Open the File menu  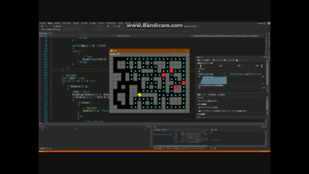coord(42,23)
